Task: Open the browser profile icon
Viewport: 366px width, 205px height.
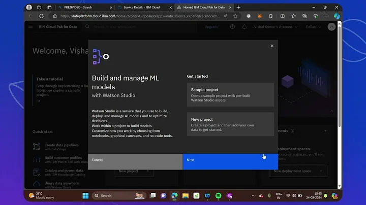Action: 29,8
